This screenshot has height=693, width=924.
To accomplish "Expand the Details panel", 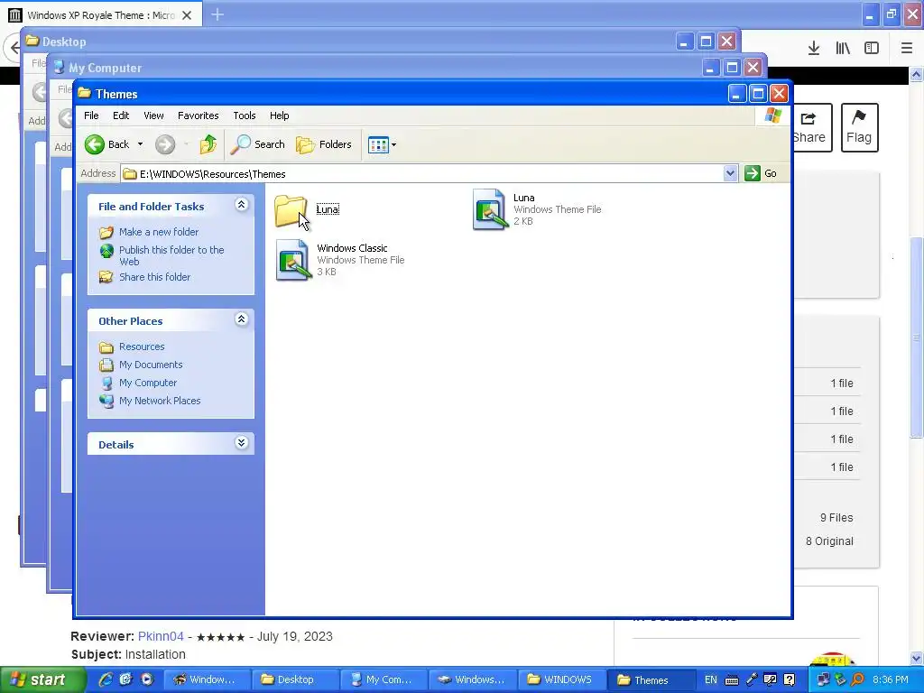I will [241, 443].
